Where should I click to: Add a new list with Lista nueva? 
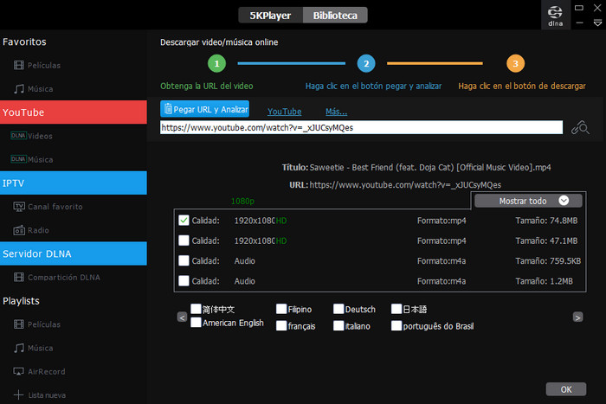pos(40,395)
